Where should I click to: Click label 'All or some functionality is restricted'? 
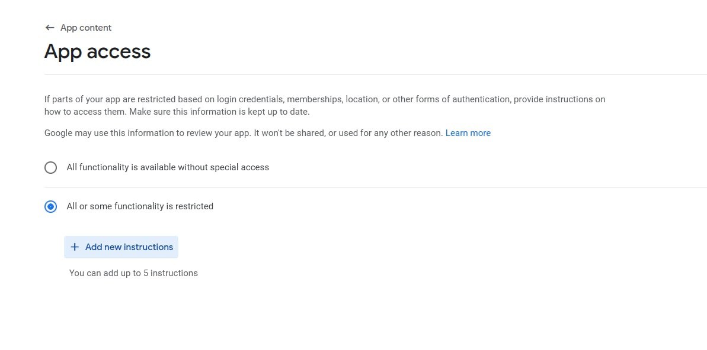[140, 206]
